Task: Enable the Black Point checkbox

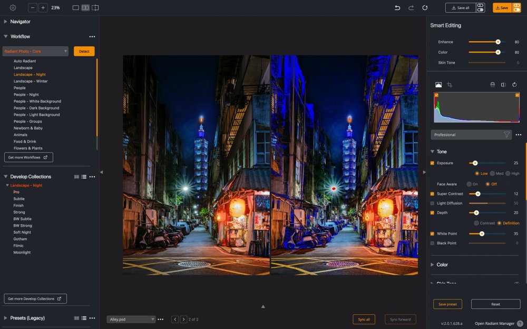Action: [432, 243]
